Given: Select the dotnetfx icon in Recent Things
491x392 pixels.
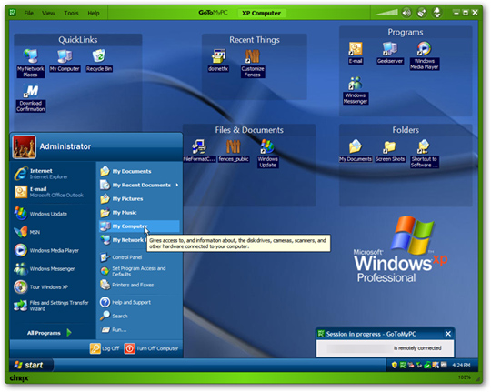Looking at the screenshot, I should point(218,60).
